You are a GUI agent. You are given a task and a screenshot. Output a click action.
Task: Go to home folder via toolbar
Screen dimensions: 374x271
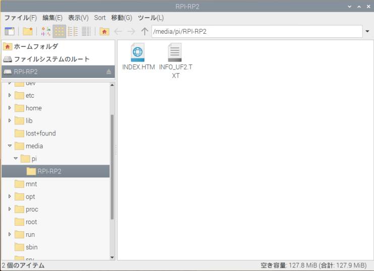click(x=104, y=31)
